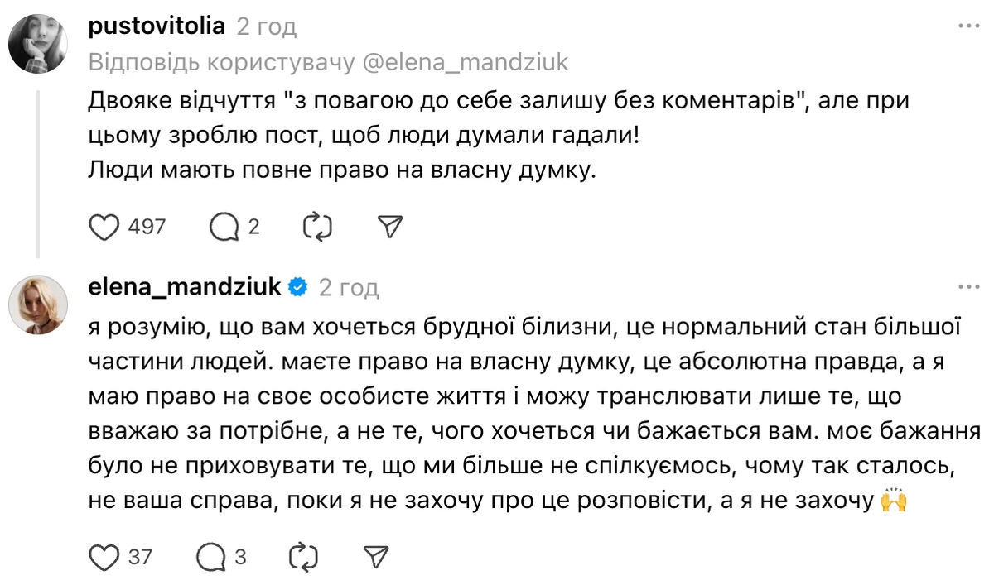Repost pustovitolia's comment using repost icon

point(316,226)
